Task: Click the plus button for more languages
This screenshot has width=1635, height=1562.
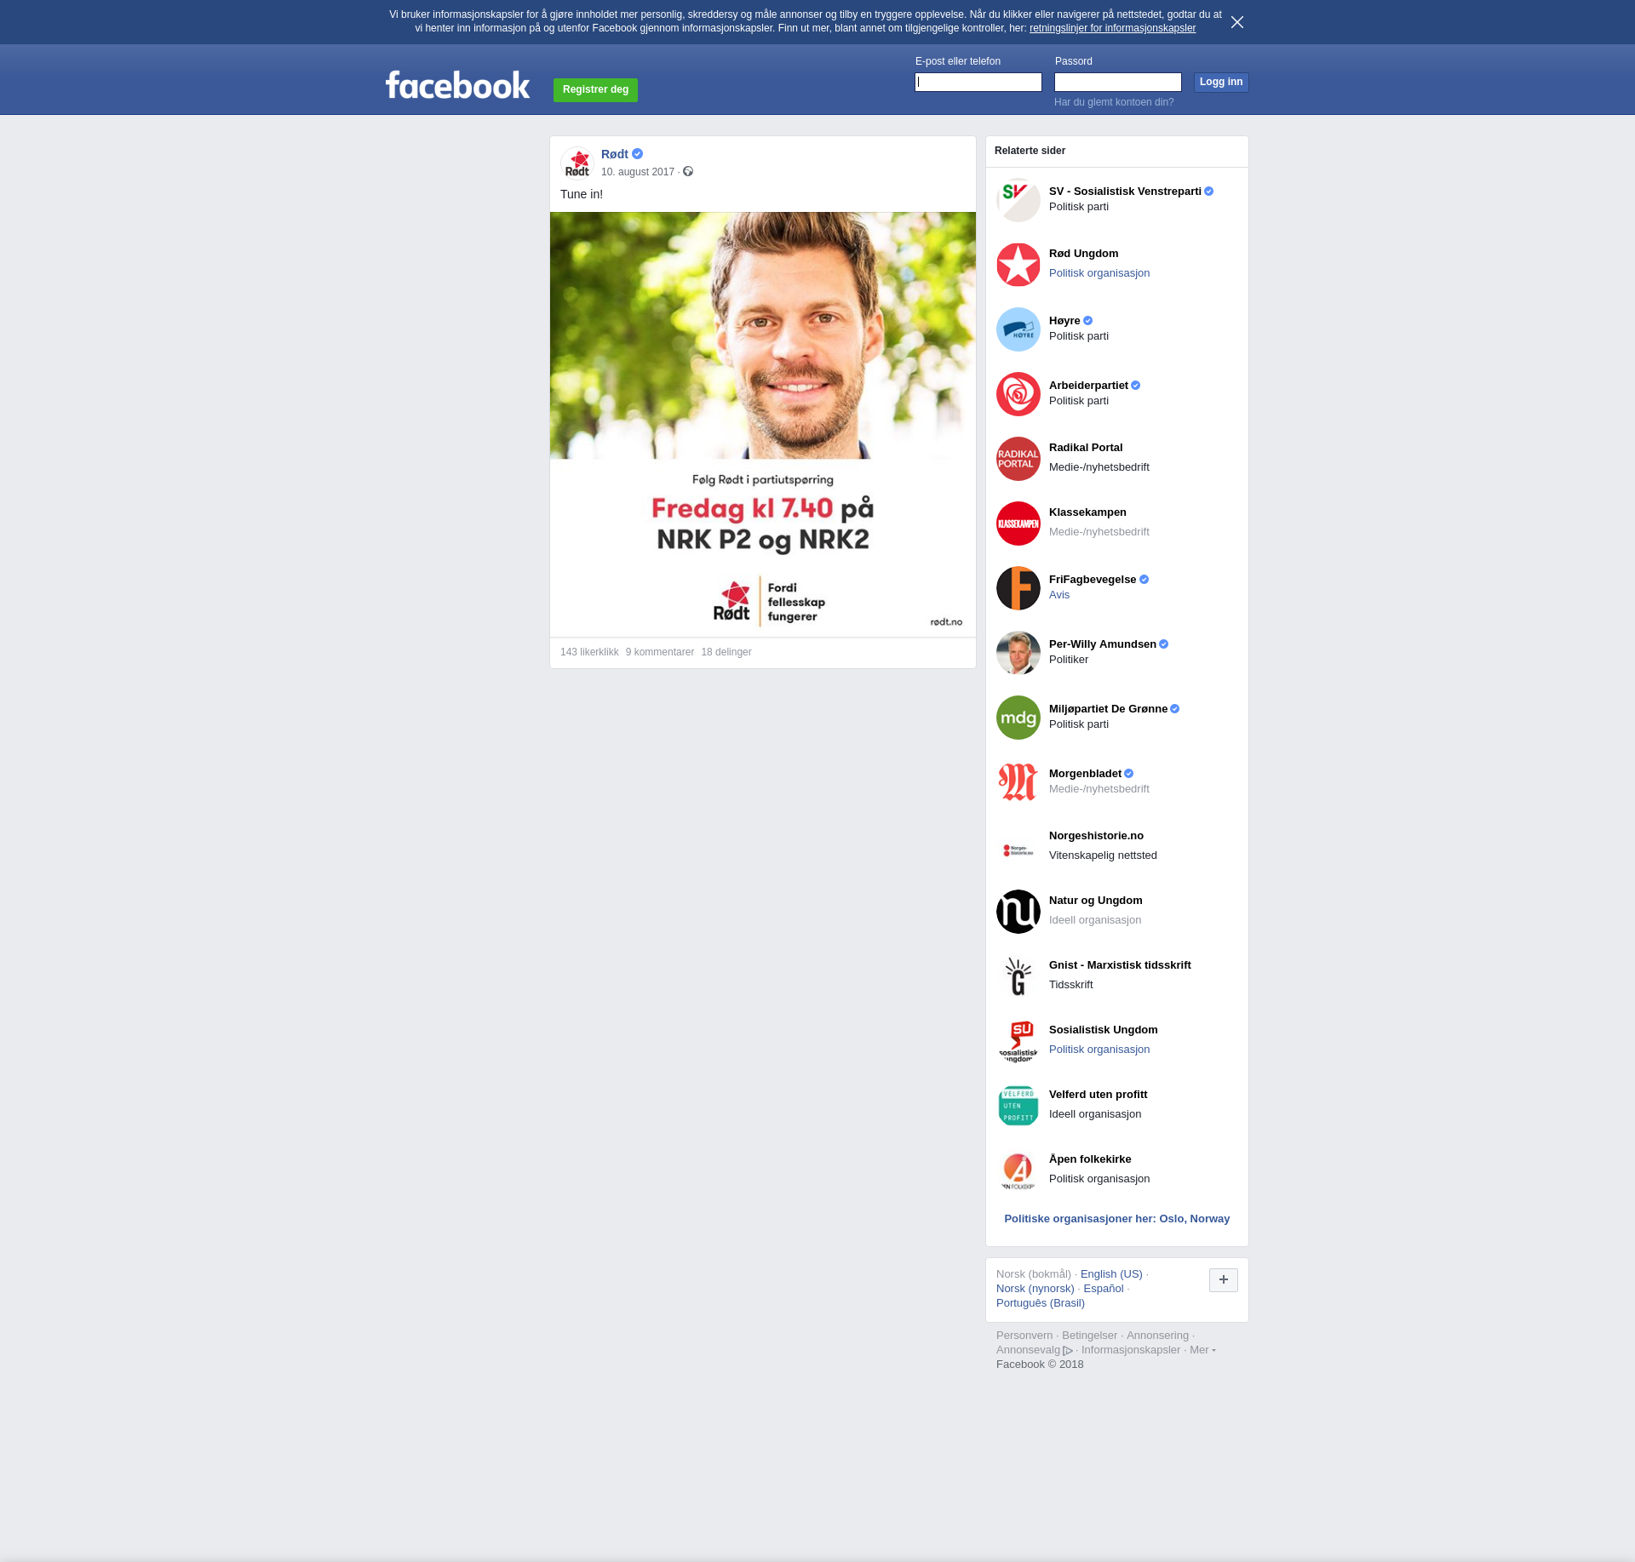Action: 1224,1280
